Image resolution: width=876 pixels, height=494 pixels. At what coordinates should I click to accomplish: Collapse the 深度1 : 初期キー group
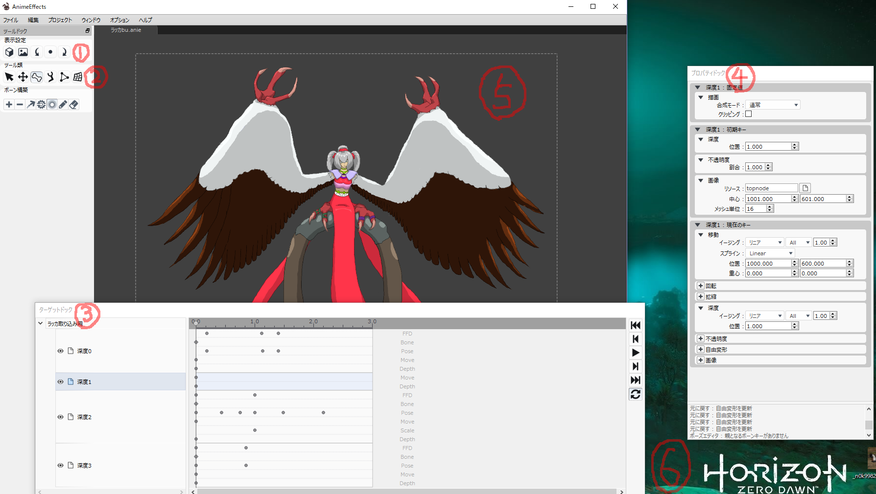(698, 130)
